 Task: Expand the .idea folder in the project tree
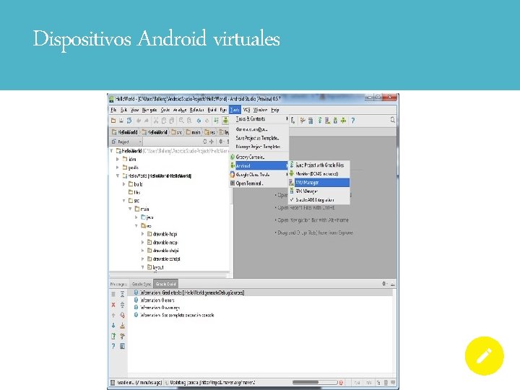click(118, 159)
